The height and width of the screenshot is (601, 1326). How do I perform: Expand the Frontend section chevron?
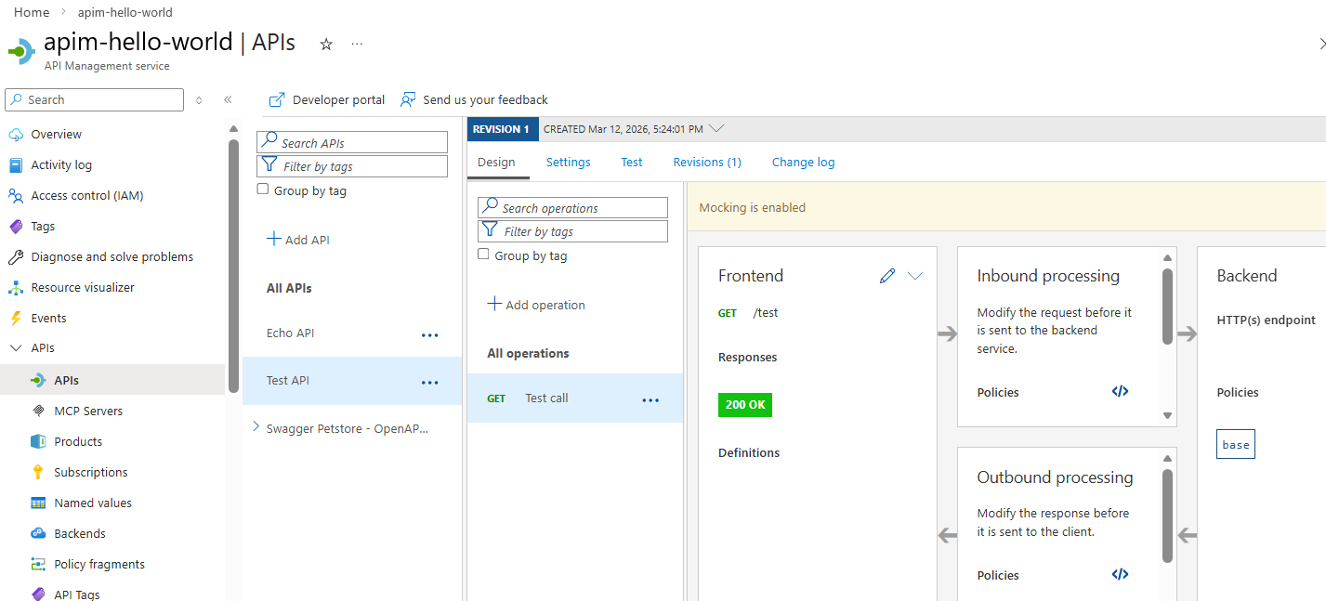pyautogui.click(x=915, y=276)
